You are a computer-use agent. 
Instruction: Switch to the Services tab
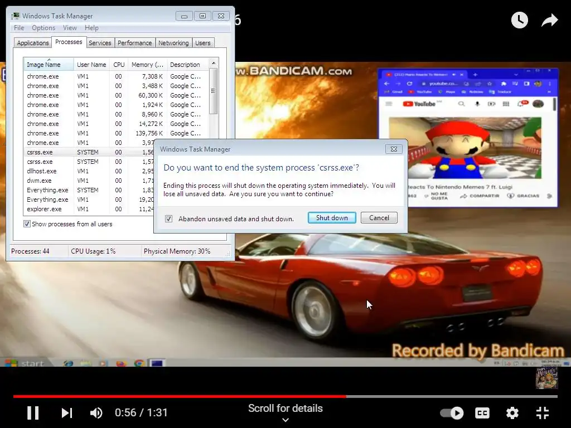click(100, 43)
